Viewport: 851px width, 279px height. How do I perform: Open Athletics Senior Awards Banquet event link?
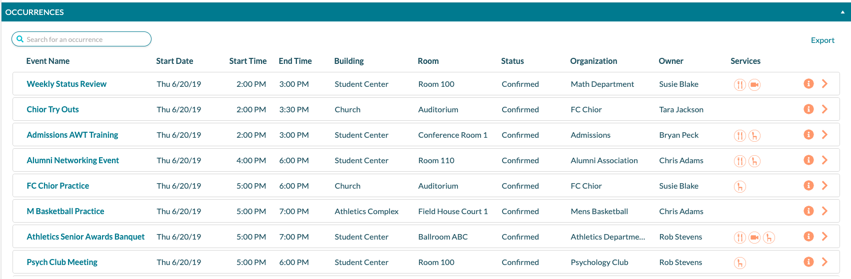point(85,237)
